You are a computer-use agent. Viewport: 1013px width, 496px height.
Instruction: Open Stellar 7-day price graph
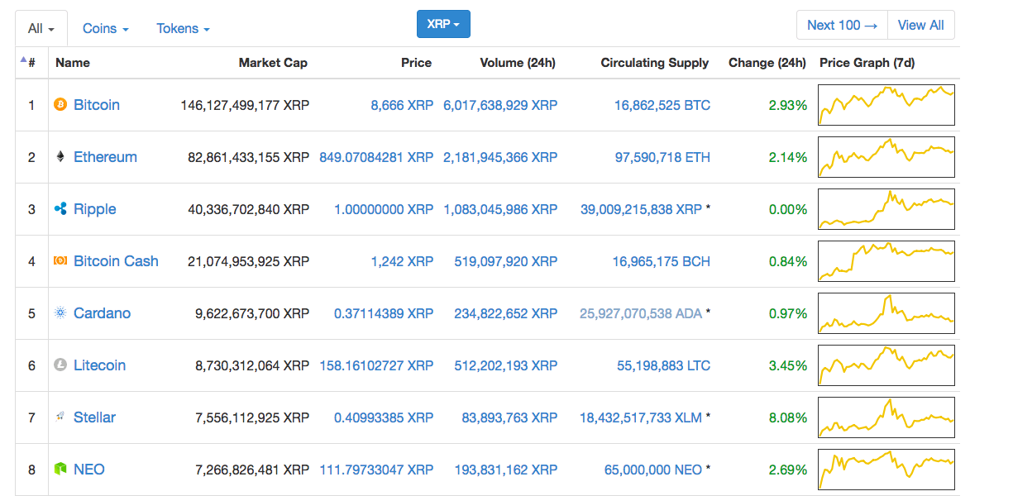886,417
